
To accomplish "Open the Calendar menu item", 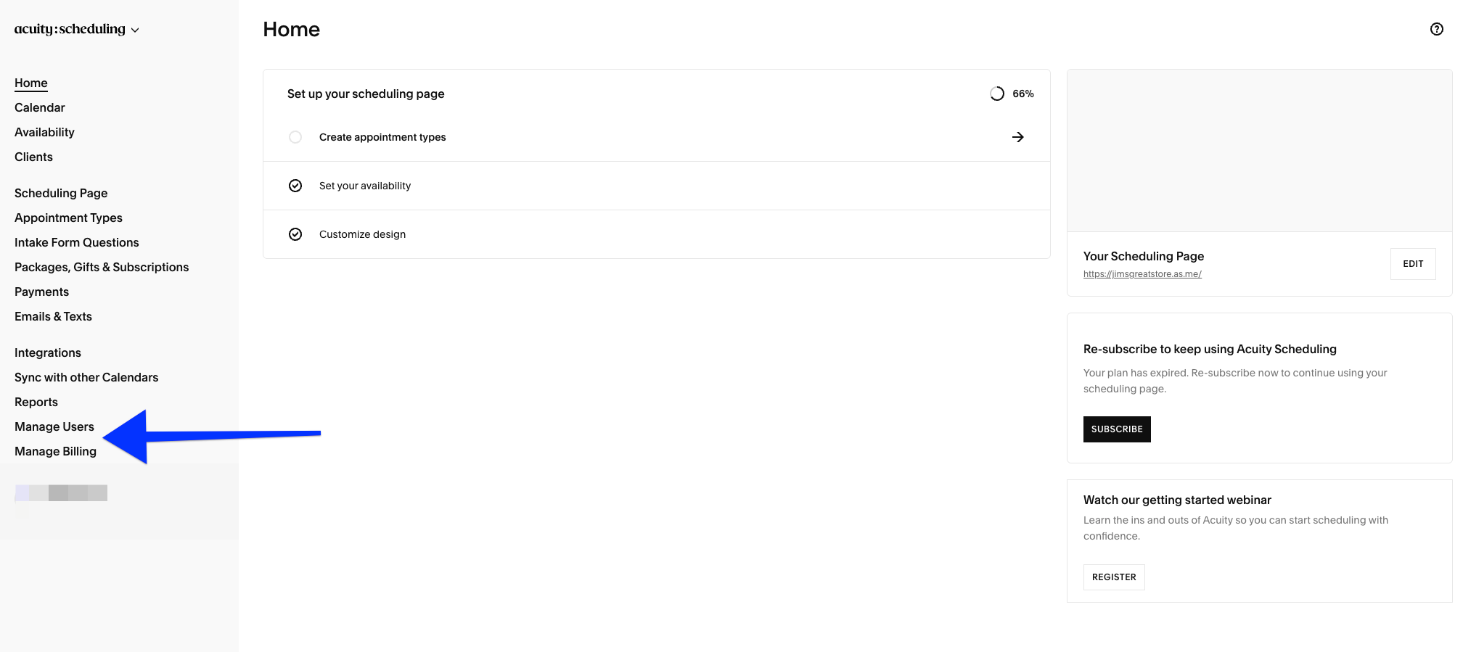I will click(40, 107).
